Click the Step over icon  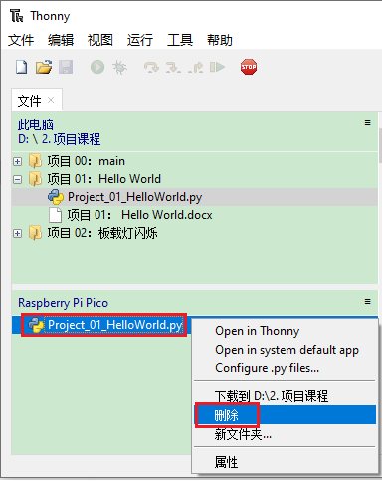coord(151,67)
